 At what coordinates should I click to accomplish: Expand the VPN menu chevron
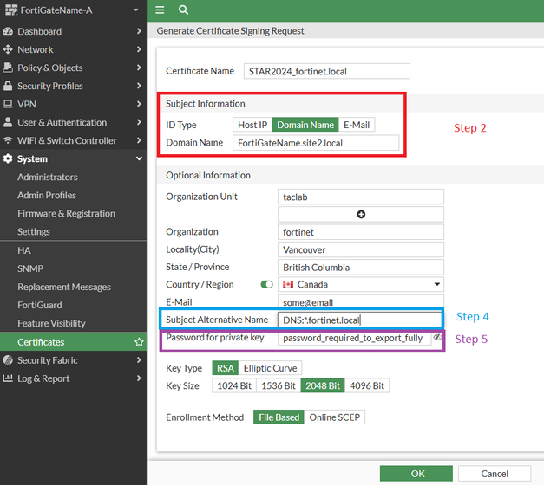(139, 104)
